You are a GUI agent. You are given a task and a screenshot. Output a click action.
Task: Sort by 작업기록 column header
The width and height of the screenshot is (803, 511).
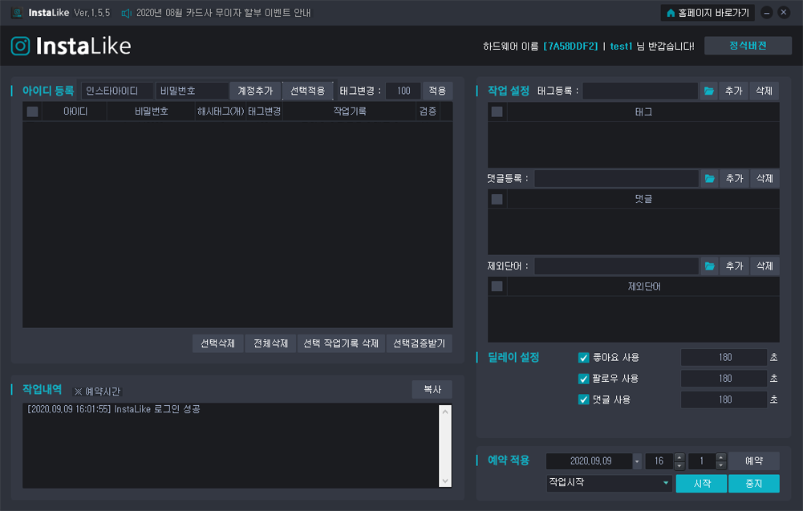(349, 112)
